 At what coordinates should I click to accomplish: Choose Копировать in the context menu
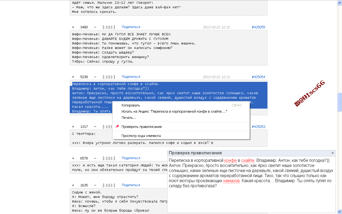click(181, 105)
